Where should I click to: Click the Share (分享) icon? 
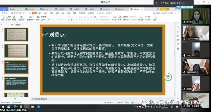click(170, 13)
